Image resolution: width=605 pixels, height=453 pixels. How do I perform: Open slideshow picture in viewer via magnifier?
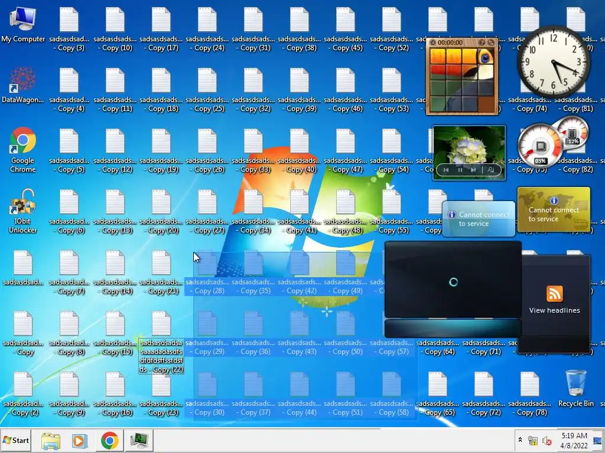click(x=491, y=170)
